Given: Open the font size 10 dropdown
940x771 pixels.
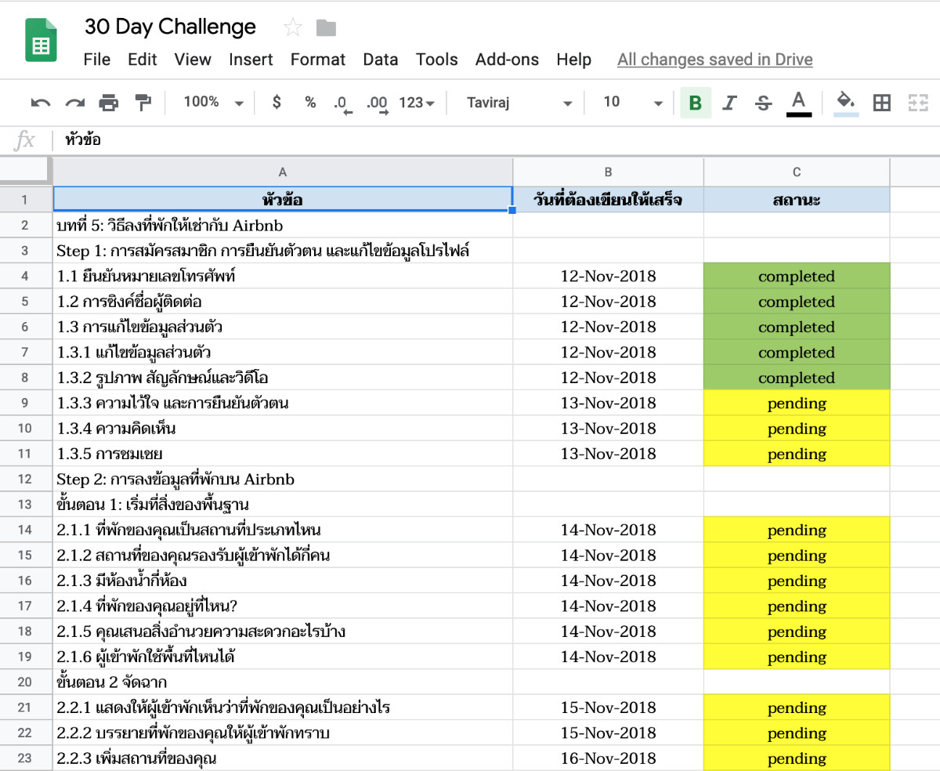Looking at the screenshot, I should pos(633,103).
